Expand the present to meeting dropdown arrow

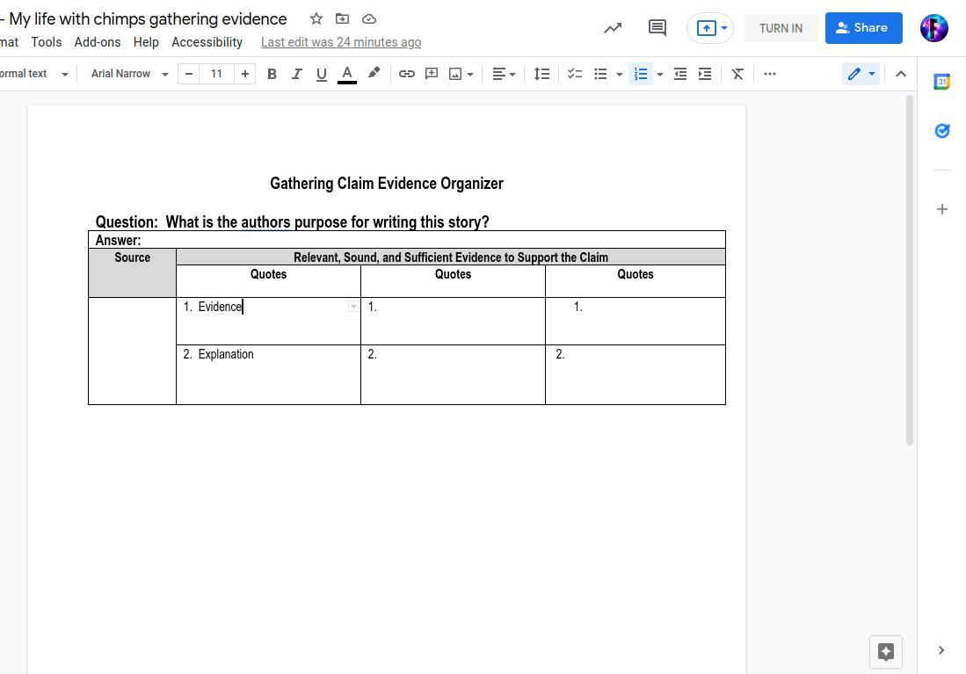(x=724, y=28)
